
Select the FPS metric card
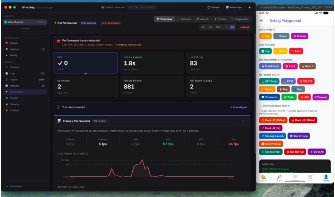pyautogui.click(x=86, y=63)
